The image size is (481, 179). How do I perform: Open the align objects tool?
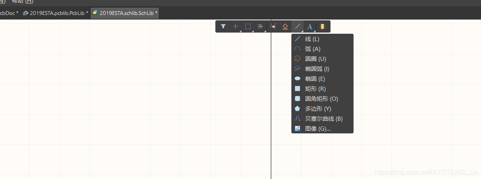click(260, 26)
